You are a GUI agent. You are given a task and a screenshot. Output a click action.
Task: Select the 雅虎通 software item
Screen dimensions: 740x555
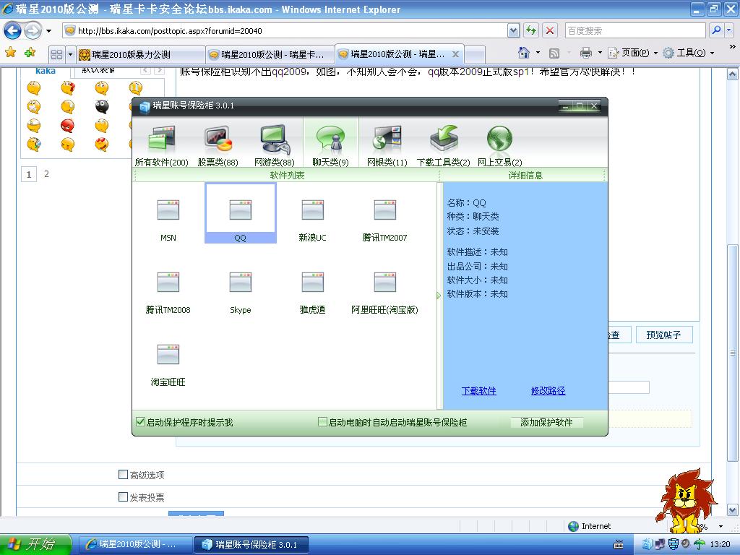pyautogui.click(x=312, y=292)
